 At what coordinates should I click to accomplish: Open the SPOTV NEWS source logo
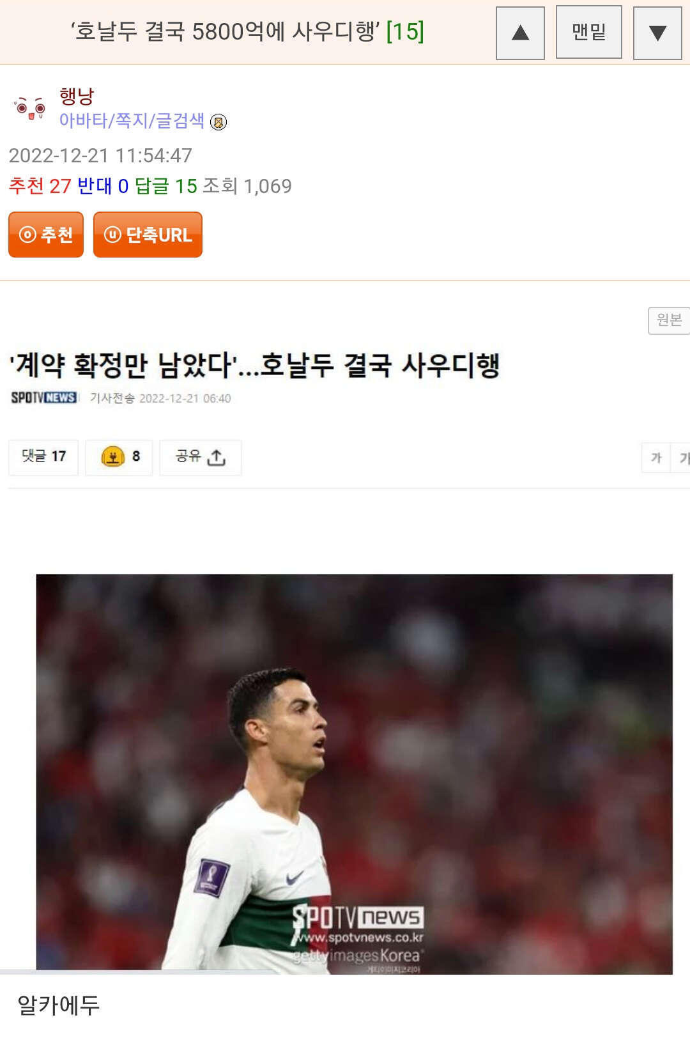click(x=44, y=398)
